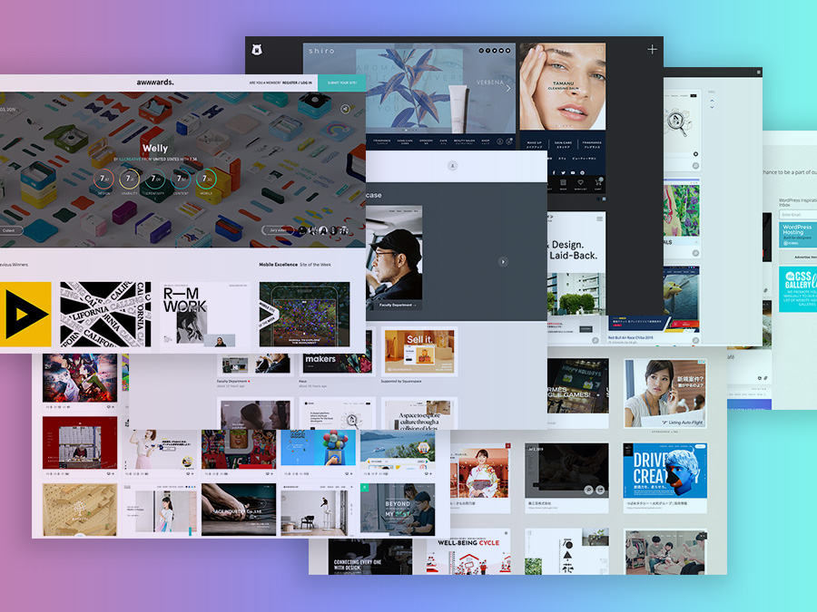
Task: Click the CSS Gallery List teal banner
Action: 798,290
